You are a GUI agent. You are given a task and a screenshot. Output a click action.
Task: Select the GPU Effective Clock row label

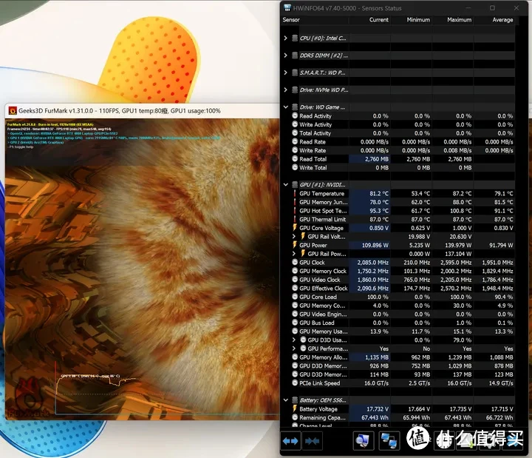[x=324, y=288]
